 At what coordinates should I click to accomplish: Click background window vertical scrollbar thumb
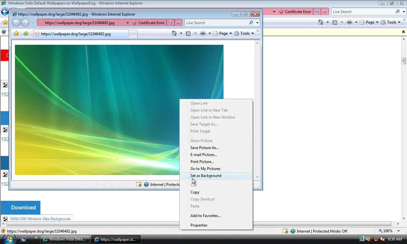[x=404, y=60]
